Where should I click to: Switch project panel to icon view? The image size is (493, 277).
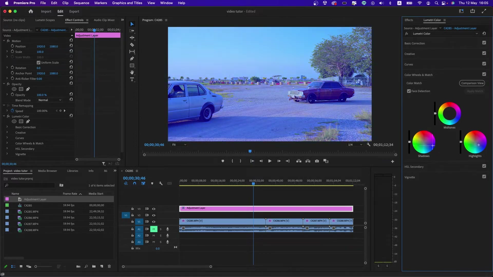(x=21, y=266)
